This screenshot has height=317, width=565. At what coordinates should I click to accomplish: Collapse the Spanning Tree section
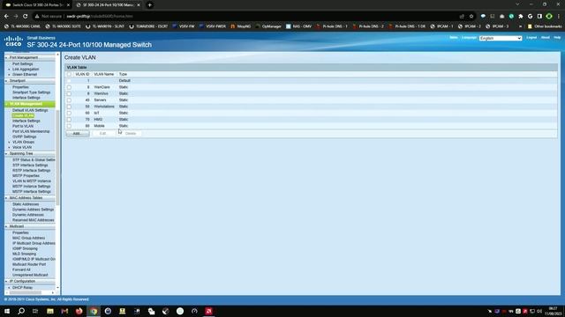6,153
